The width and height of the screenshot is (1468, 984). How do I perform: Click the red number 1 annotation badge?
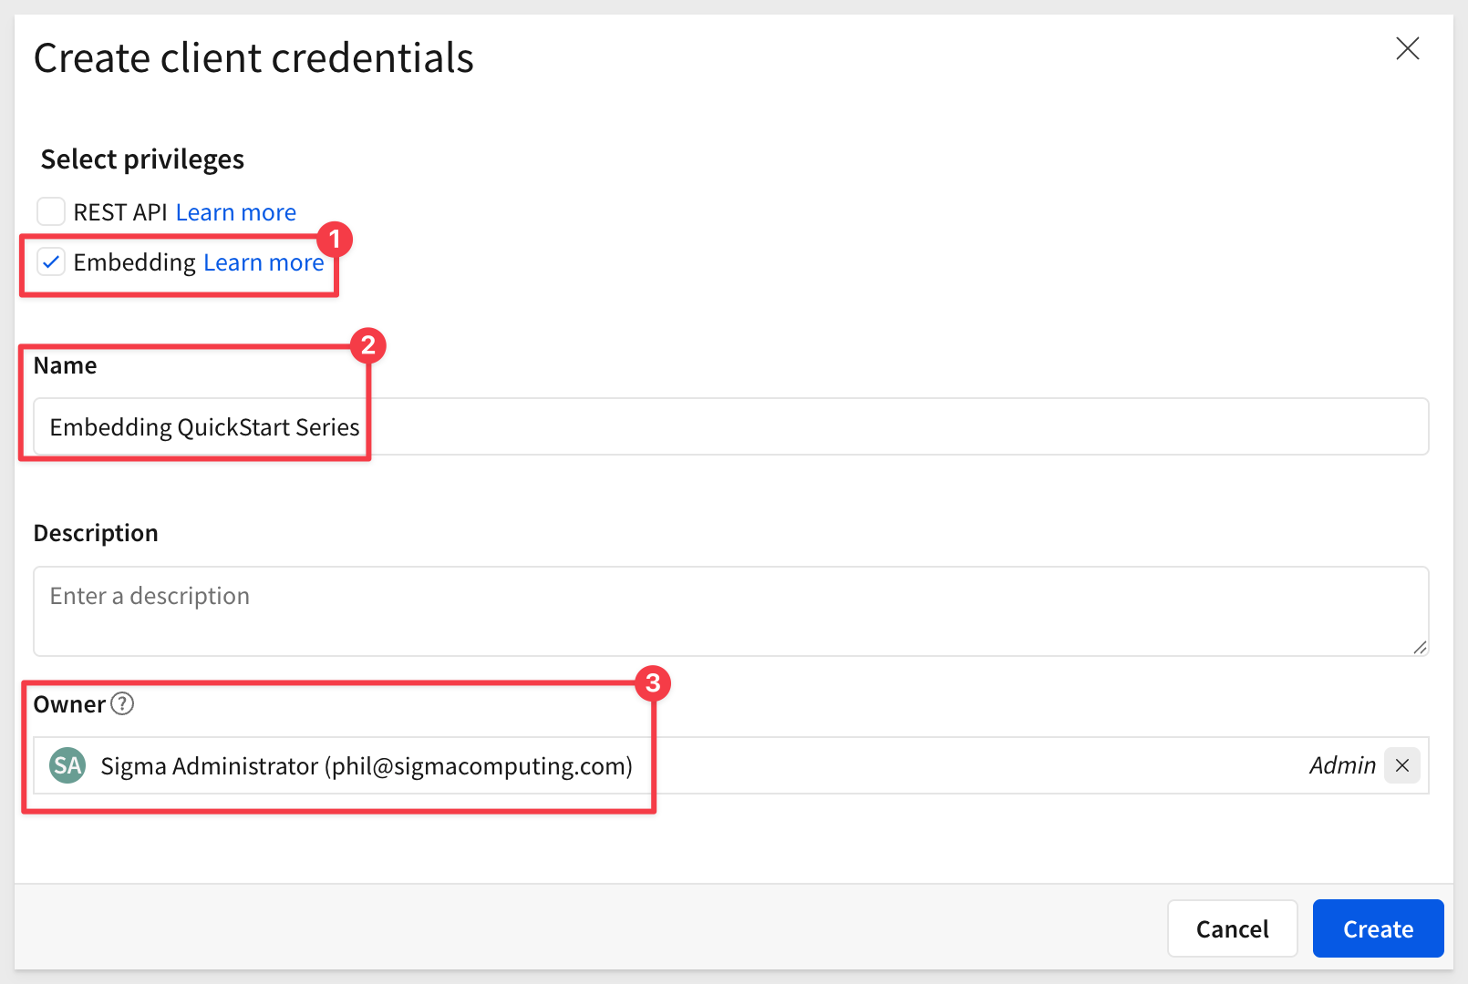[x=335, y=240]
